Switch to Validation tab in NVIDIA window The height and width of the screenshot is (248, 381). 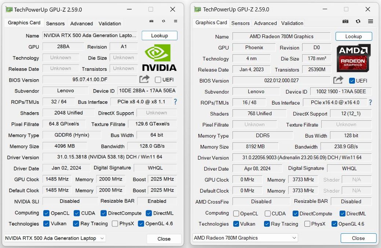(110, 23)
